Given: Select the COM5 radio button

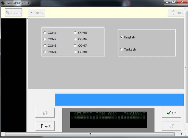Looking at the screenshot, I should click(75, 33).
